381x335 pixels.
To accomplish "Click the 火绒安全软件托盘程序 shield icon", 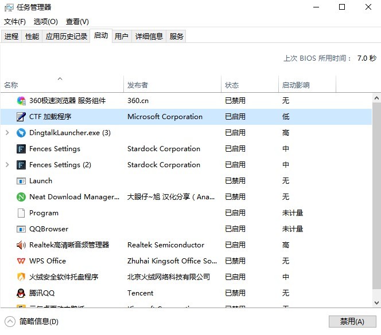I will pos(21,277).
